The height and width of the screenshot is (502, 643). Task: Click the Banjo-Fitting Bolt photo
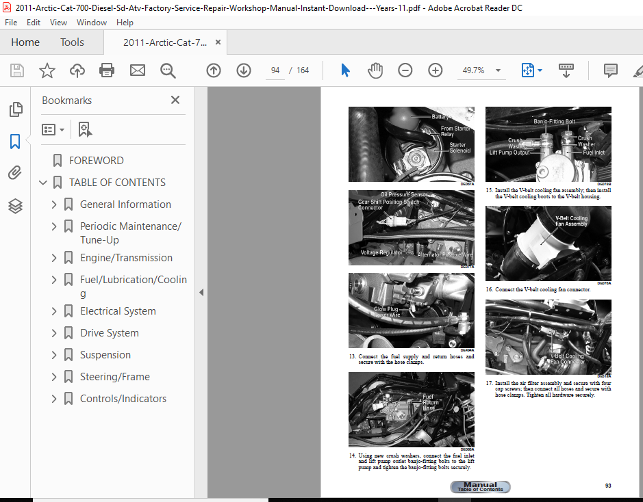click(x=549, y=144)
